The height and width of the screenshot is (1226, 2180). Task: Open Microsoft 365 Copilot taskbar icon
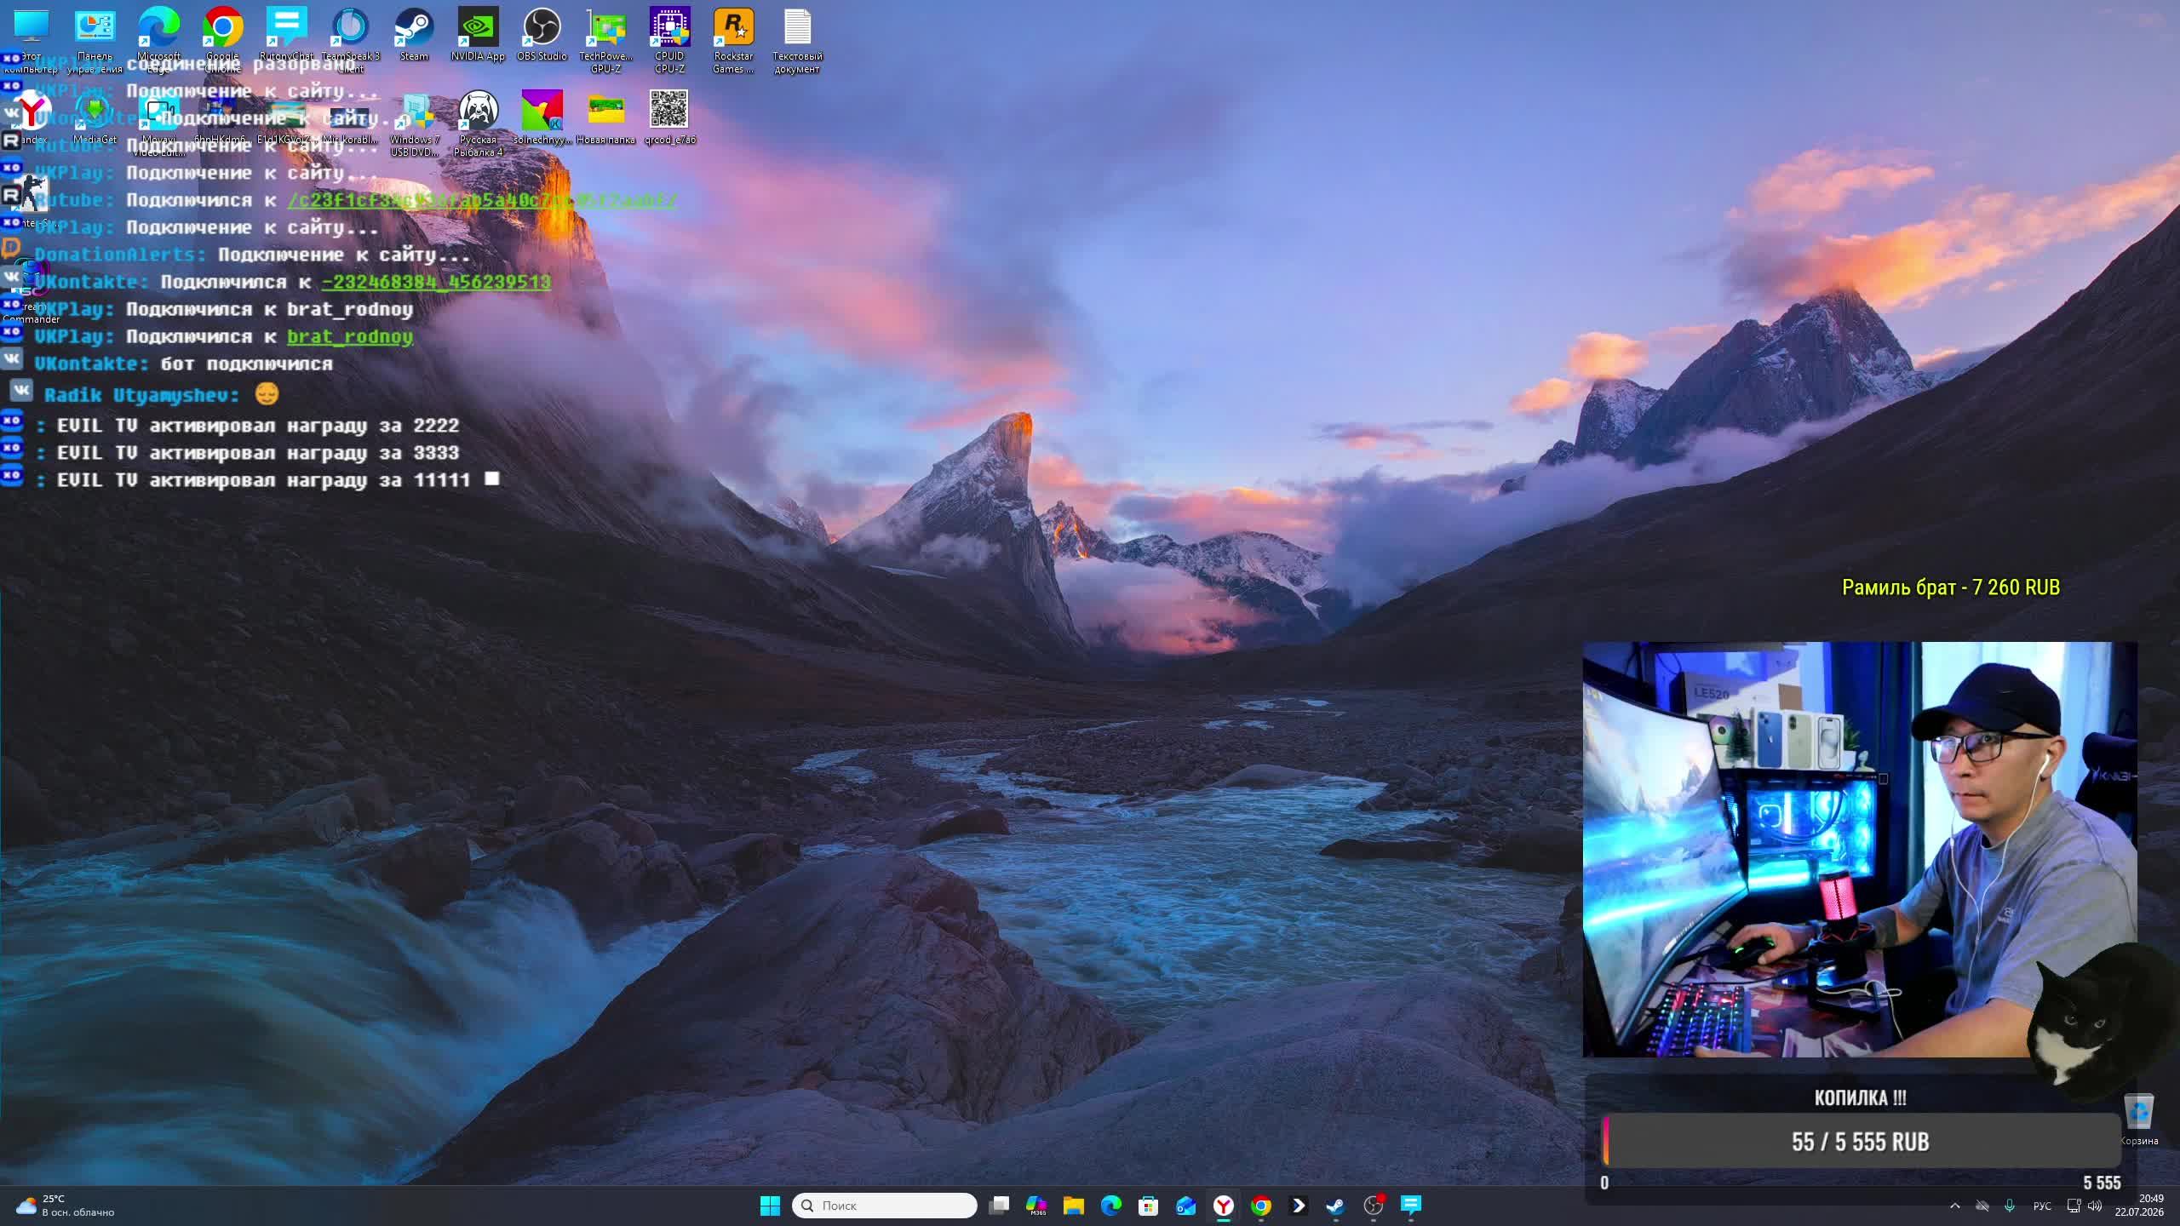1036,1206
